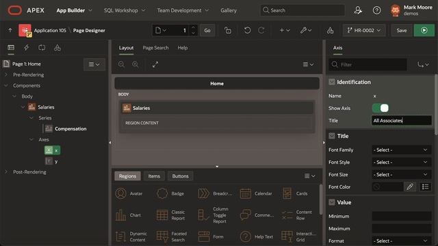Click in the property Filter field
This screenshot has width=438, height=246.
click(368, 64)
